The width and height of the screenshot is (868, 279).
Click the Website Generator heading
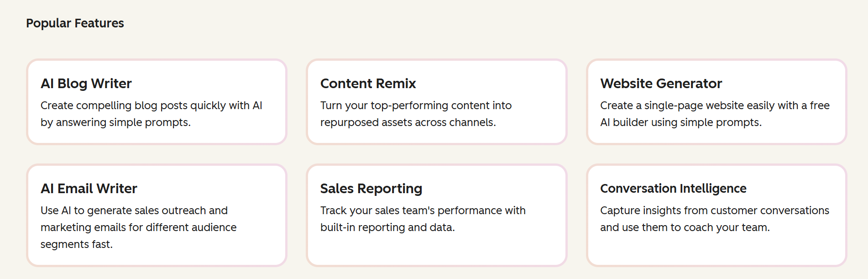point(661,84)
